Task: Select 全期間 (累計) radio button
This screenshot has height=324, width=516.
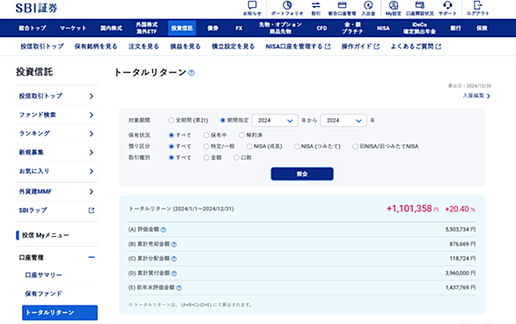Action: (x=171, y=121)
